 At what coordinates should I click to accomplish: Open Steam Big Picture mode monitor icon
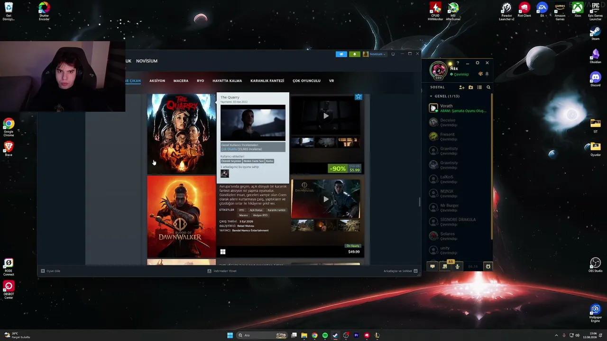click(393, 54)
